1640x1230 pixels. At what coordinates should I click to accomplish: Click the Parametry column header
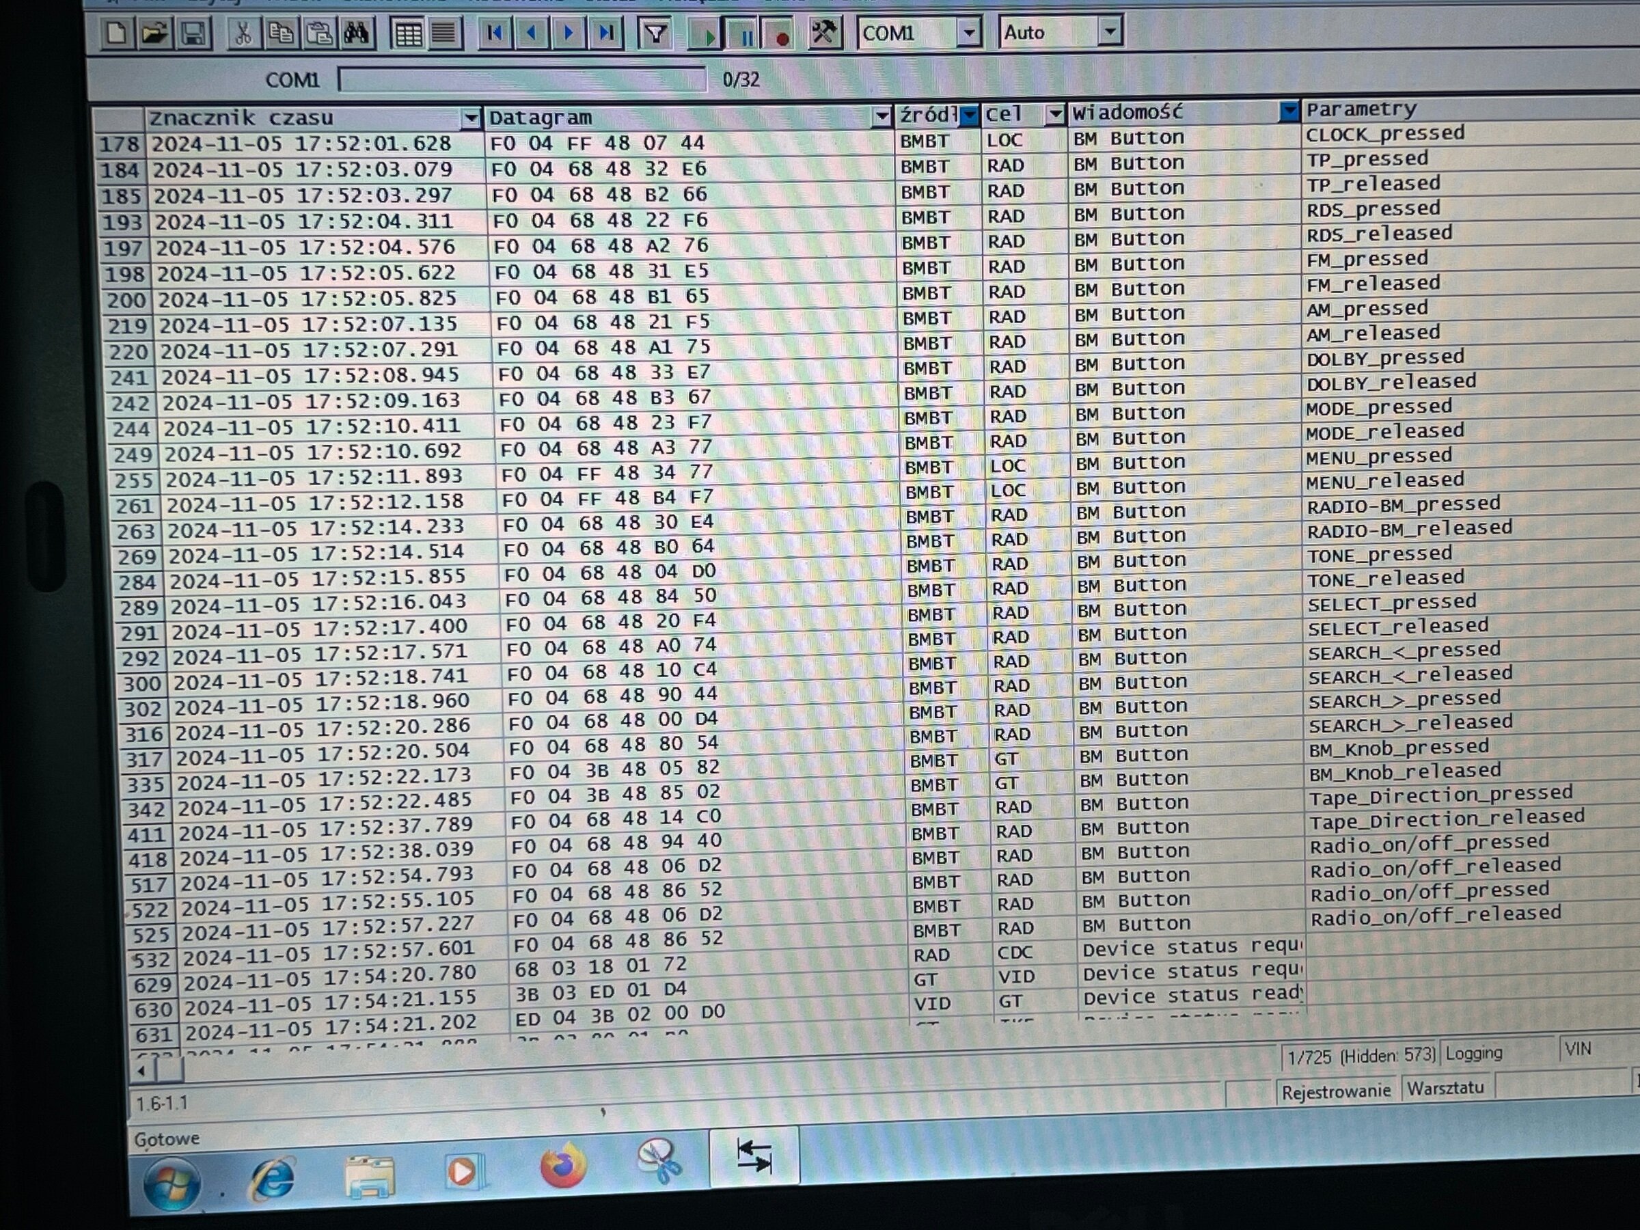[x=1471, y=109]
